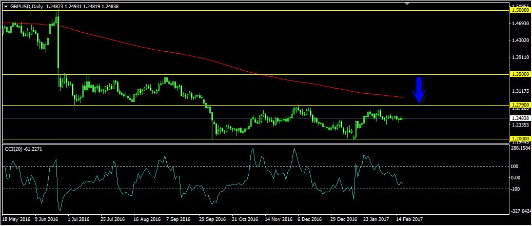
Task: Click the 1.43020 price scale value
Action: pos(521,40)
